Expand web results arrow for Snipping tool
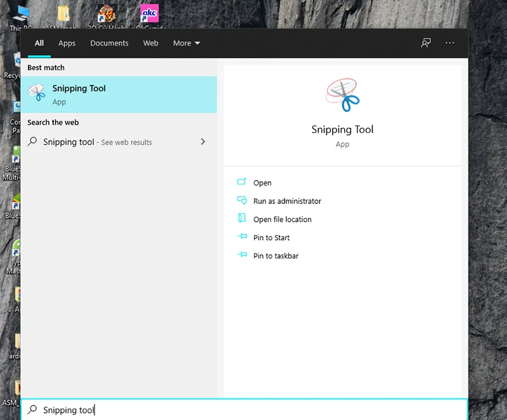The width and height of the screenshot is (507, 420). (203, 142)
